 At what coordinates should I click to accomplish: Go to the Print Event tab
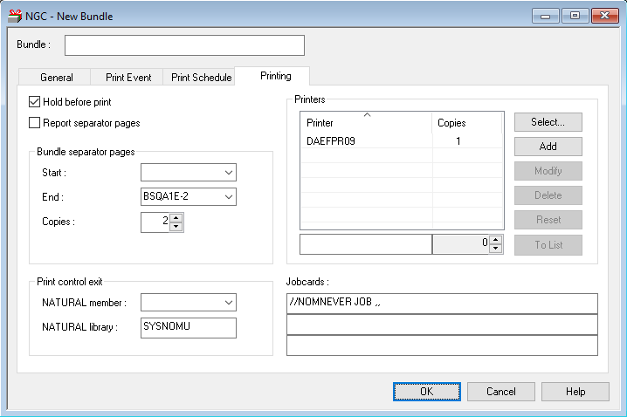(128, 77)
